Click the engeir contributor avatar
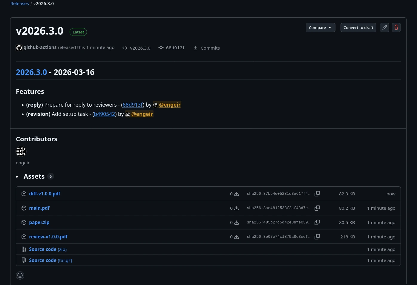Image resolution: width=417 pixels, height=285 pixels. pyautogui.click(x=21, y=151)
